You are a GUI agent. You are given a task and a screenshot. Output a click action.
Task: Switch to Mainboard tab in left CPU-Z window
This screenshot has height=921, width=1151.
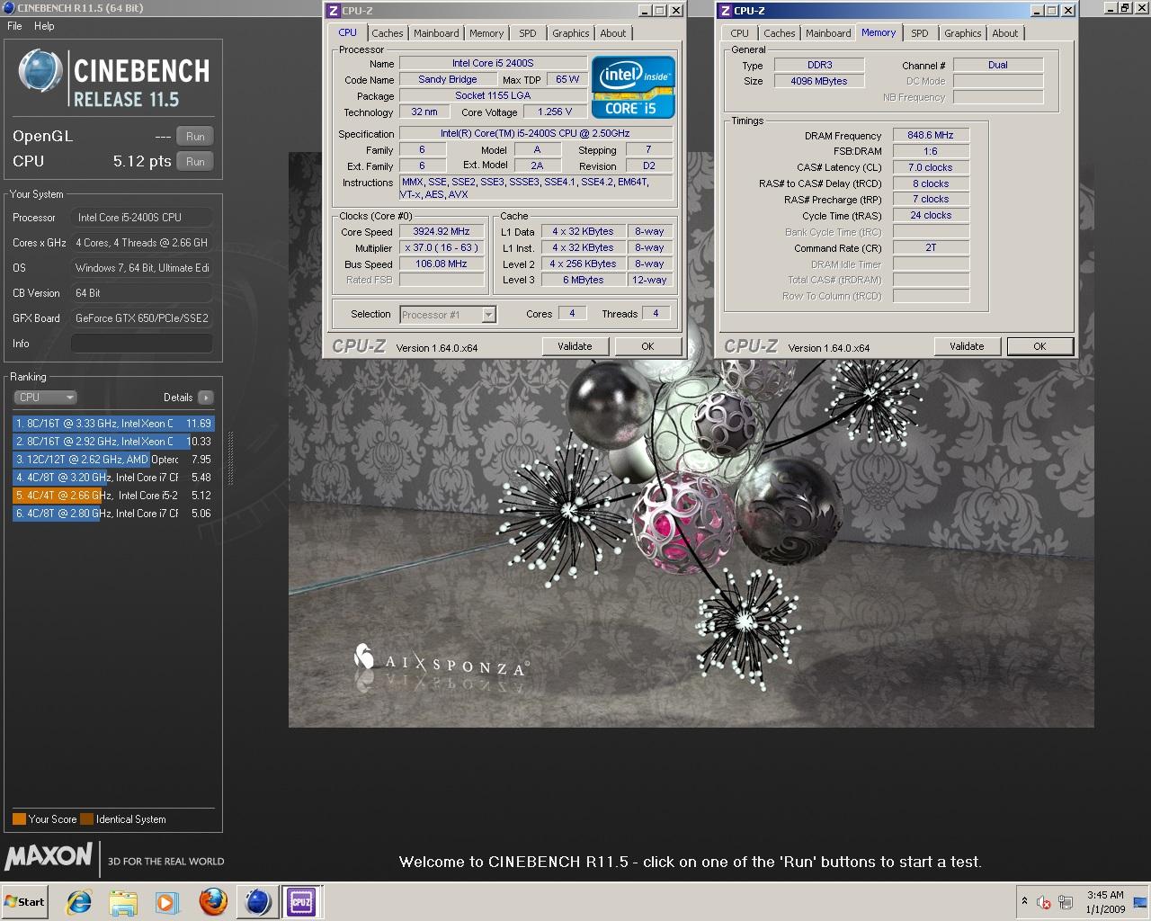point(436,33)
